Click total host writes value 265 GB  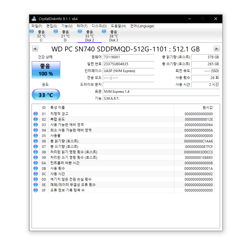(206, 64)
